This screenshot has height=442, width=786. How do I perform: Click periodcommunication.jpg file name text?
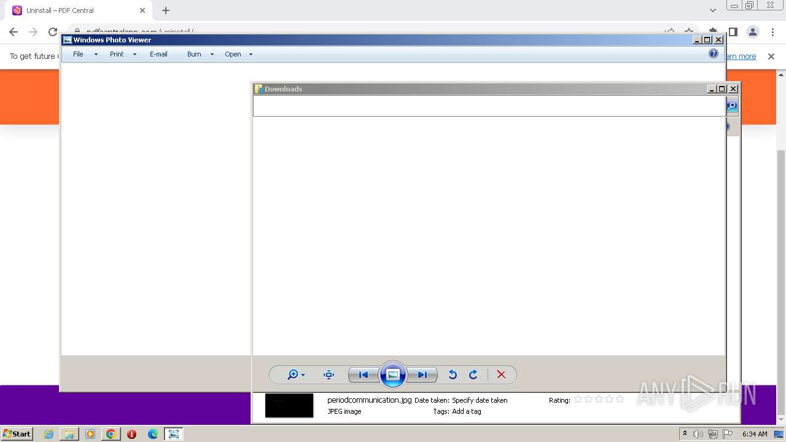(x=370, y=400)
